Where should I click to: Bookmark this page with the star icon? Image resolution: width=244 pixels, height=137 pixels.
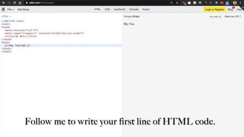[177, 3]
